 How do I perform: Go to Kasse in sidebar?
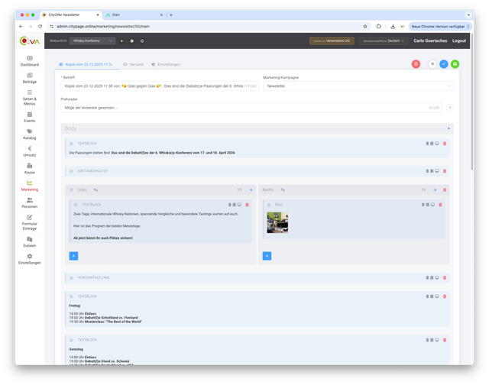coord(29,169)
